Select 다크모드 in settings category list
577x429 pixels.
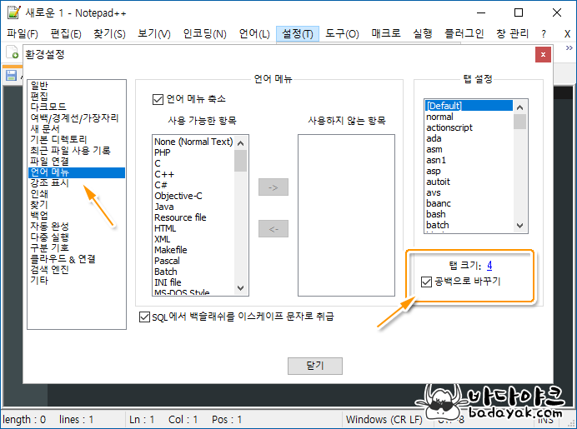point(77,107)
